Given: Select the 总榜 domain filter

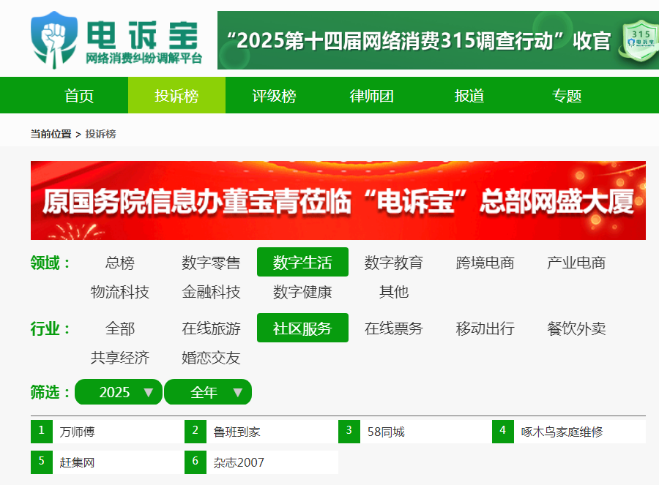Looking at the screenshot, I should [x=120, y=263].
